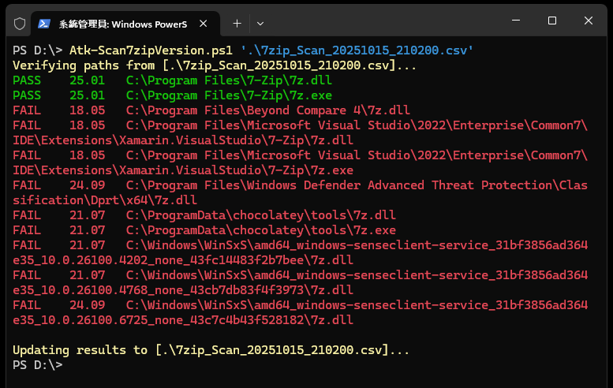Click the administrator shield icon

20,23
